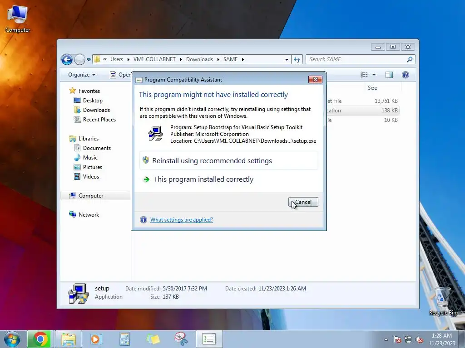Image resolution: width=465 pixels, height=348 pixels.
Task: Open Desktop under Favorites
Action: pyautogui.click(x=93, y=101)
